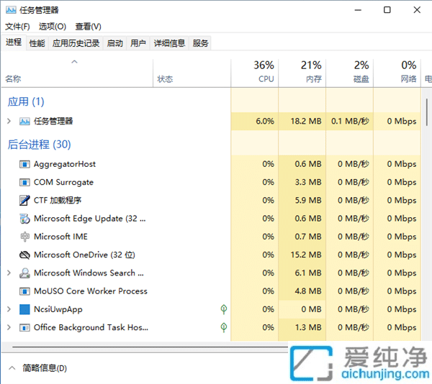The image size is (432, 384).
Task: Open the 文件(F) menu
Action: coord(17,27)
